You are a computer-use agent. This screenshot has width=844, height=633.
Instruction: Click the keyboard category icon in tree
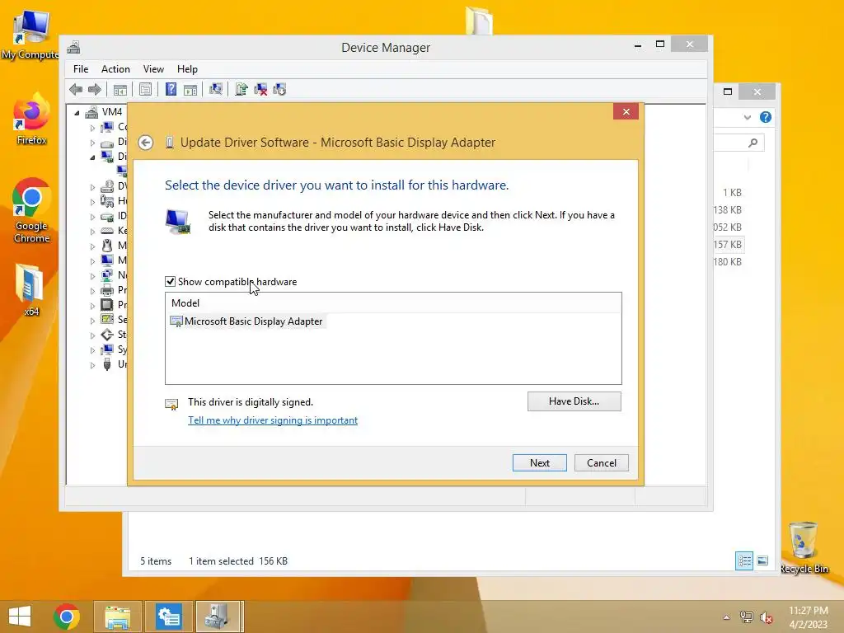107,231
